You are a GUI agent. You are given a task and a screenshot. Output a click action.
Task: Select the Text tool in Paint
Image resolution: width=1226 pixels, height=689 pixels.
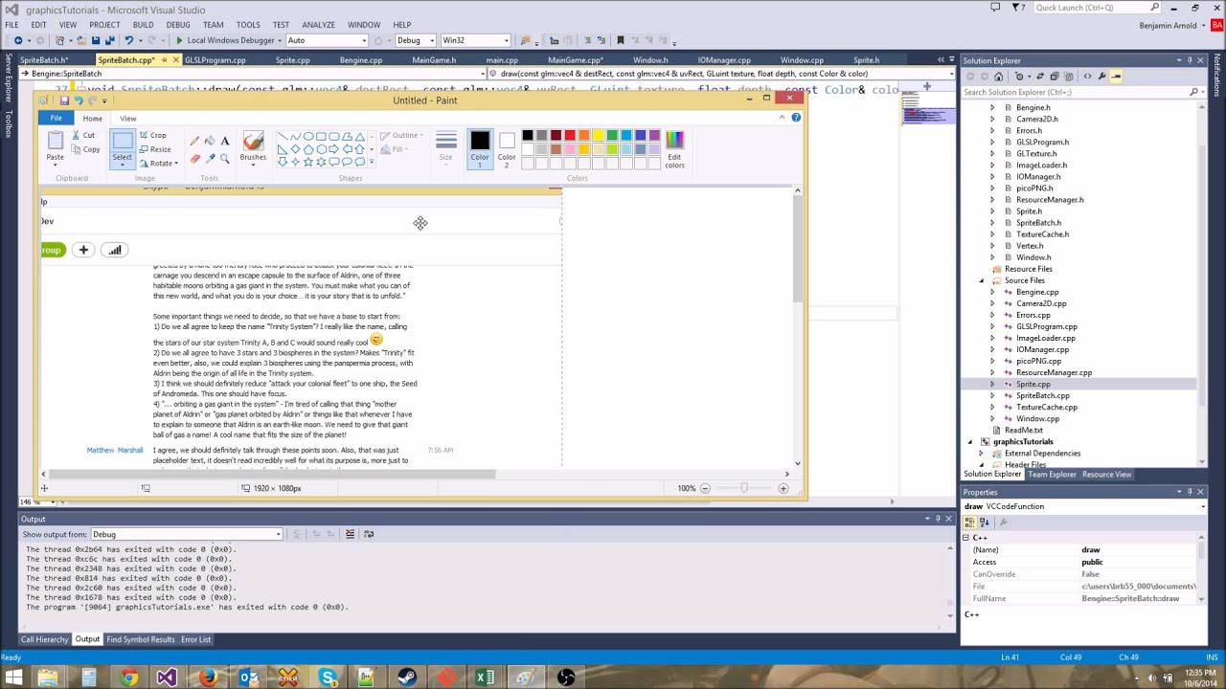[x=225, y=142]
